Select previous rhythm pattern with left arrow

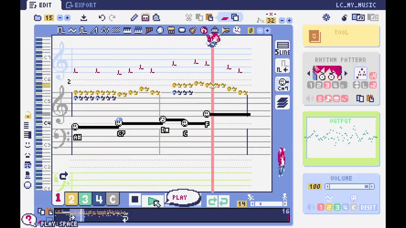click(308, 73)
